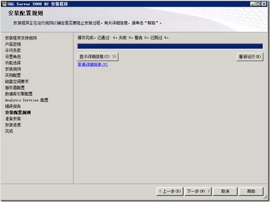Minimize the SQL Server 2008 R2 setup window

253,4
